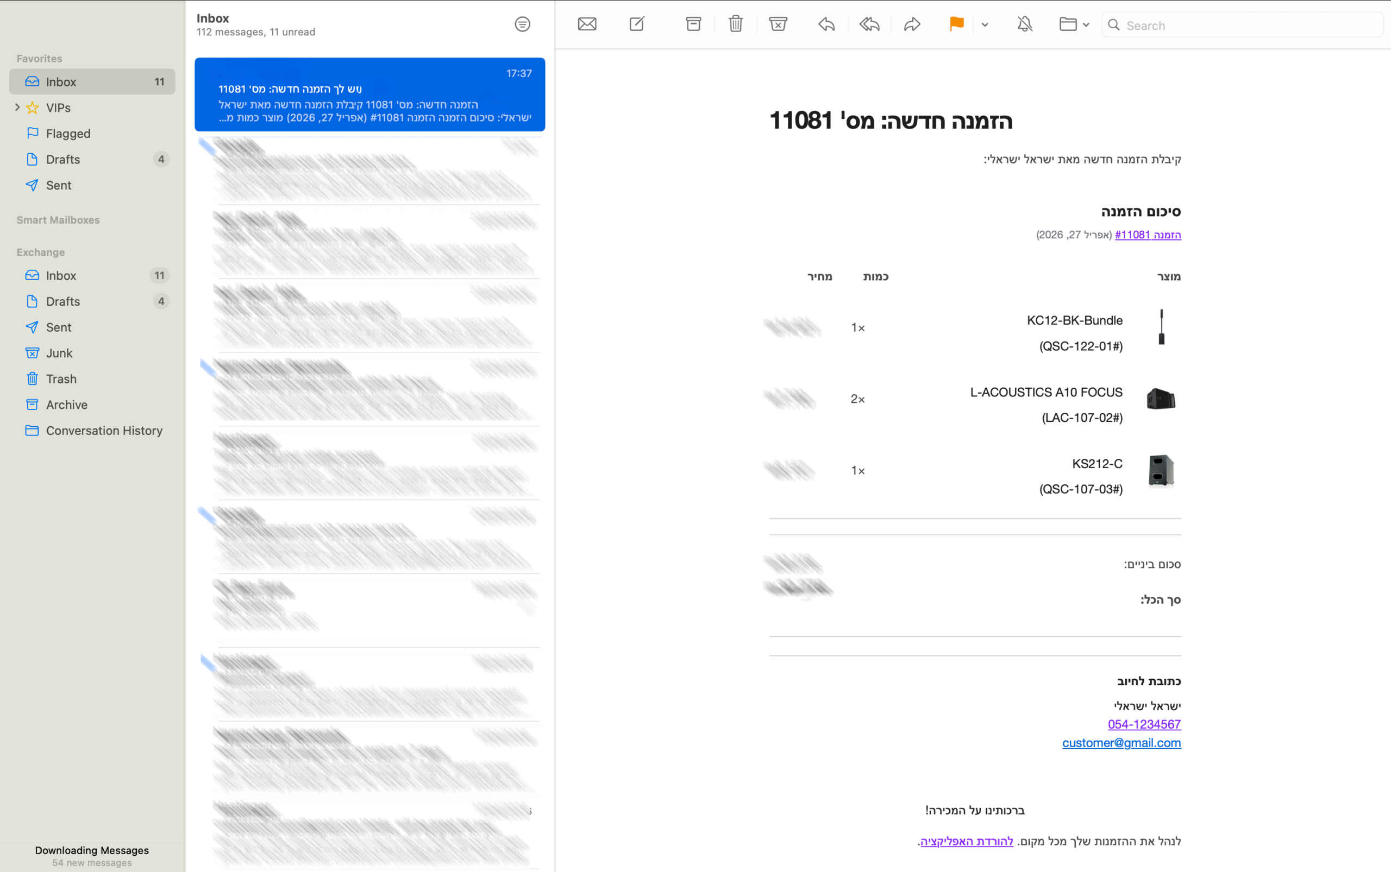Click the Exchange section header
Image resolution: width=1391 pixels, height=872 pixels.
(x=40, y=252)
